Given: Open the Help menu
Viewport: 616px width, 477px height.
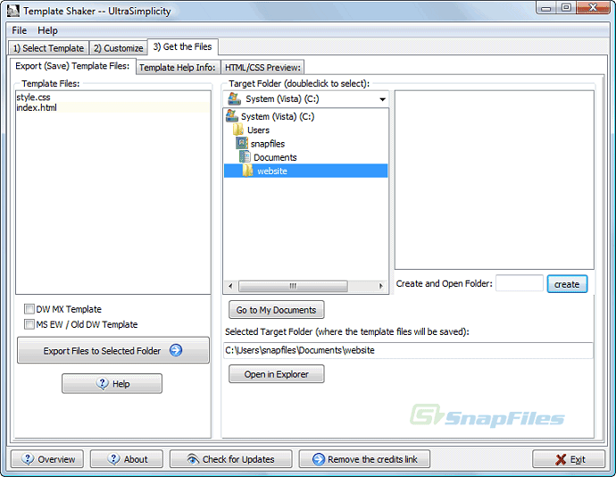Looking at the screenshot, I should tap(47, 30).
